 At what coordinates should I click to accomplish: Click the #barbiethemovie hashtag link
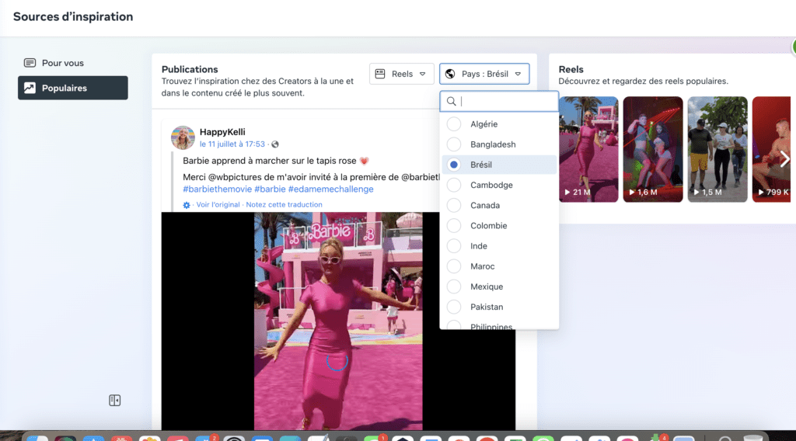[x=217, y=189]
